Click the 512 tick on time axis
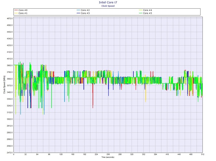 coord(202,154)
